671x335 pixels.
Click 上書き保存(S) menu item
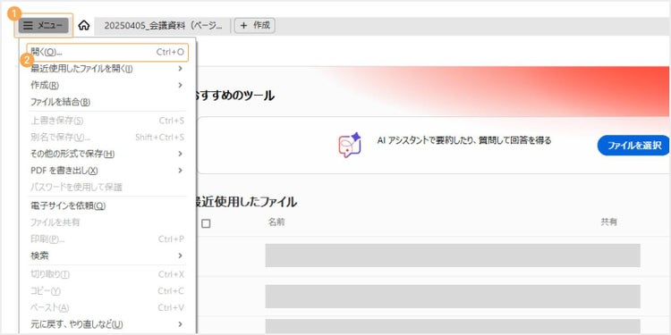107,121
